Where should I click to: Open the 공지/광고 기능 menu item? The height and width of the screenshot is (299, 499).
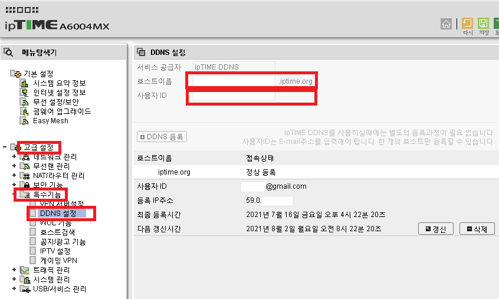63,242
